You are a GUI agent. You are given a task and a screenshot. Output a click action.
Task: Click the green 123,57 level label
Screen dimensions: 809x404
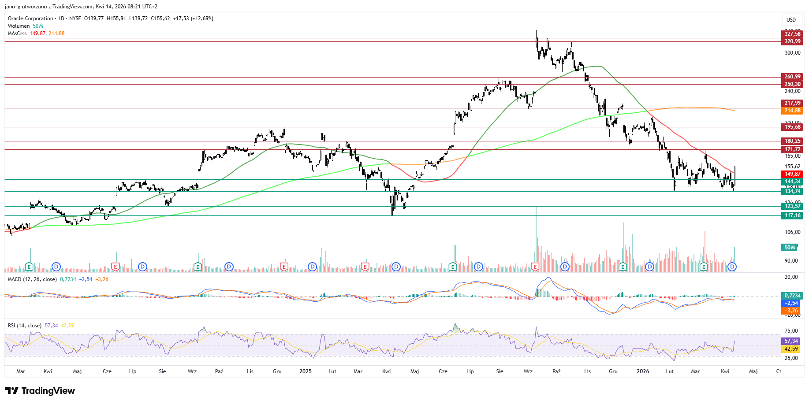(792, 206)
